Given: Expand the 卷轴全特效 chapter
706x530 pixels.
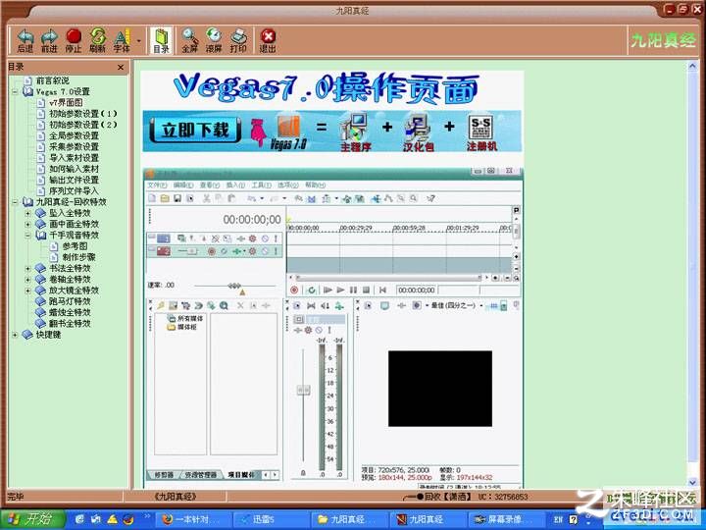Looking at the screenshot, I should 27,279.
